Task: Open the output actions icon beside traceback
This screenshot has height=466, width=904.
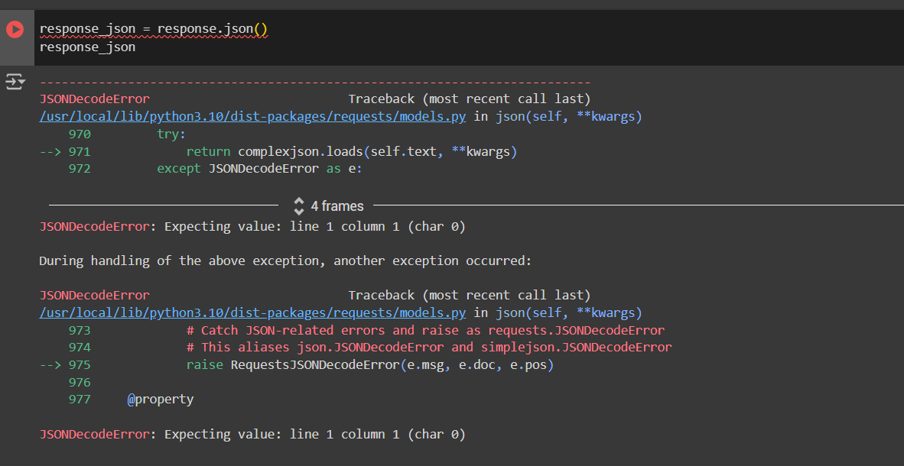Action: 15,82
